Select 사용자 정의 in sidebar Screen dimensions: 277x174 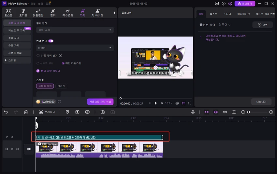coord(17,53)
